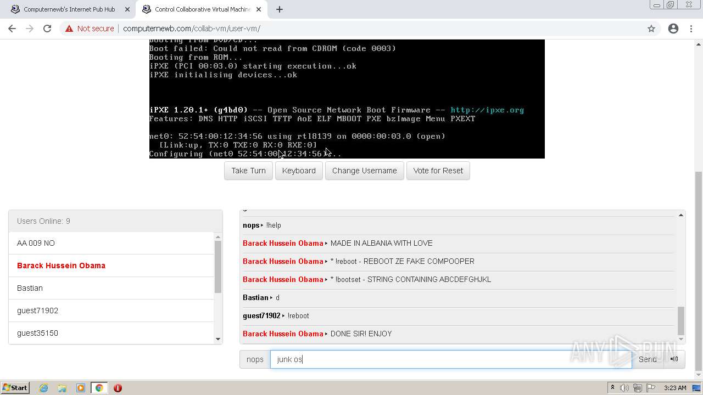Open the on-screen Keyboard button

pos(299,171)
